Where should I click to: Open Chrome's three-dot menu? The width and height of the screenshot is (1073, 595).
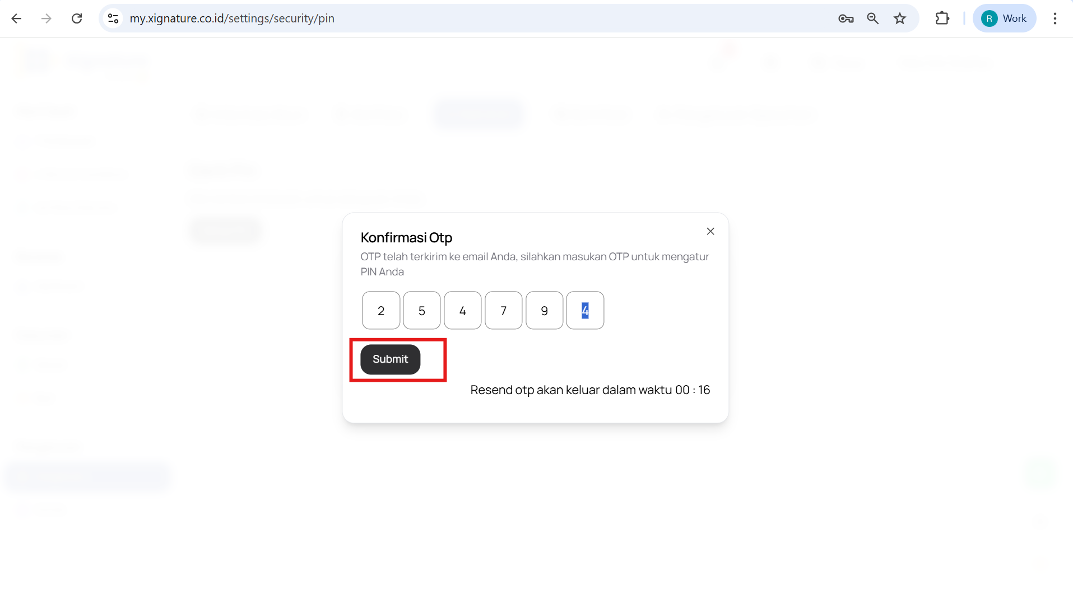[x=1055, y=18]
